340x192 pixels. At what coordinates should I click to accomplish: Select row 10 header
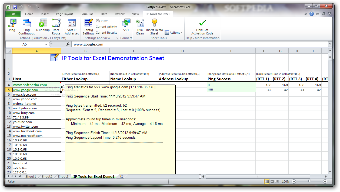click(x=9, y=113)
